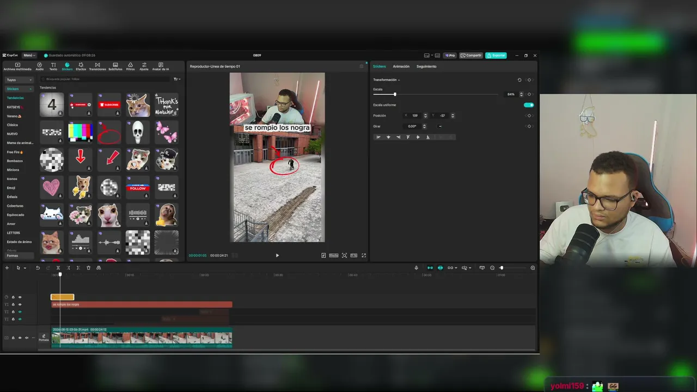The width and height of the screenshot is (697, 392).
Task: Hide the sticker track with eye icon
Action: [20, 297]
